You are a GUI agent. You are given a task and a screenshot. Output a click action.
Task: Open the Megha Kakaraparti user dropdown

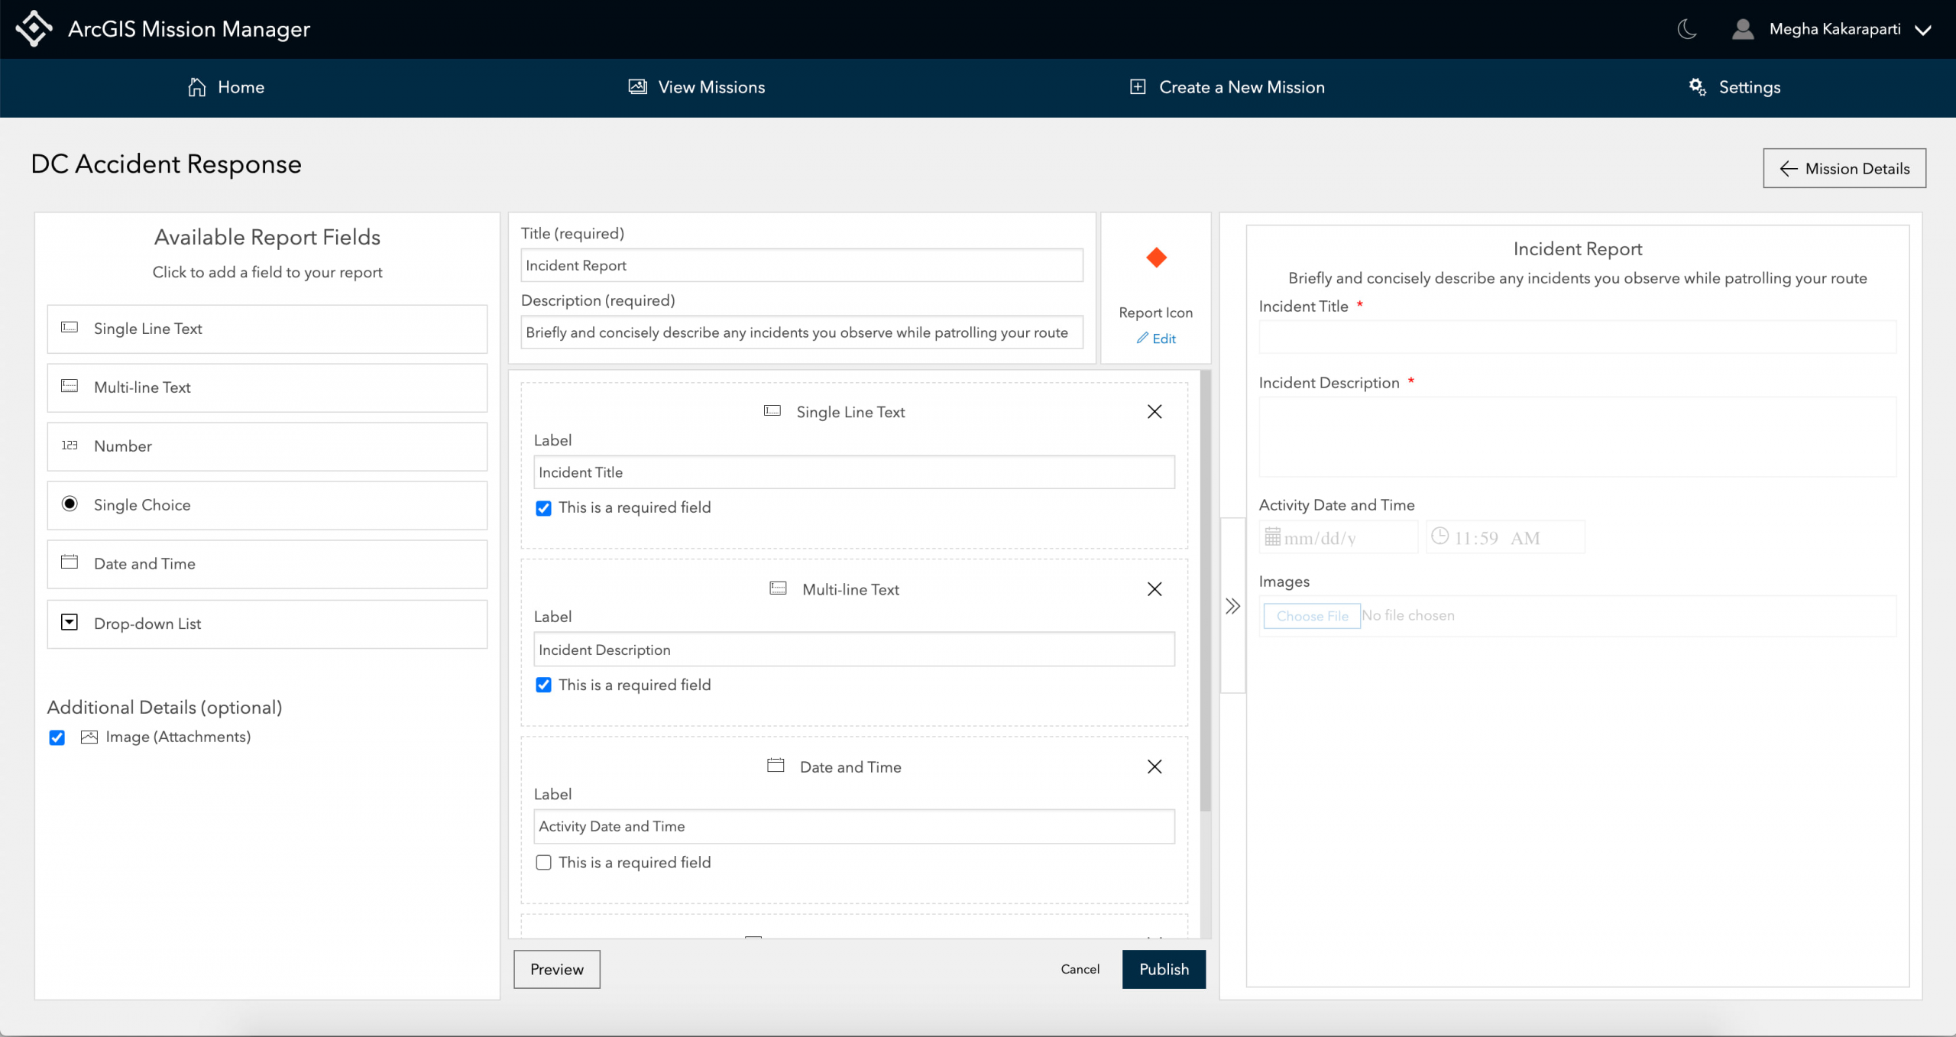click(1834, 29)
